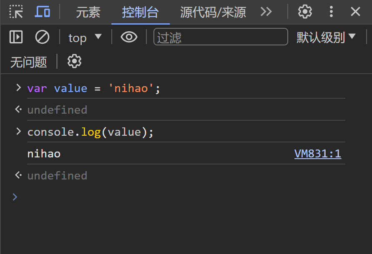Toggle visibility of more tabs via chevron
The width and height of the screenshot is (372, 254).
[x=266, y=12]
